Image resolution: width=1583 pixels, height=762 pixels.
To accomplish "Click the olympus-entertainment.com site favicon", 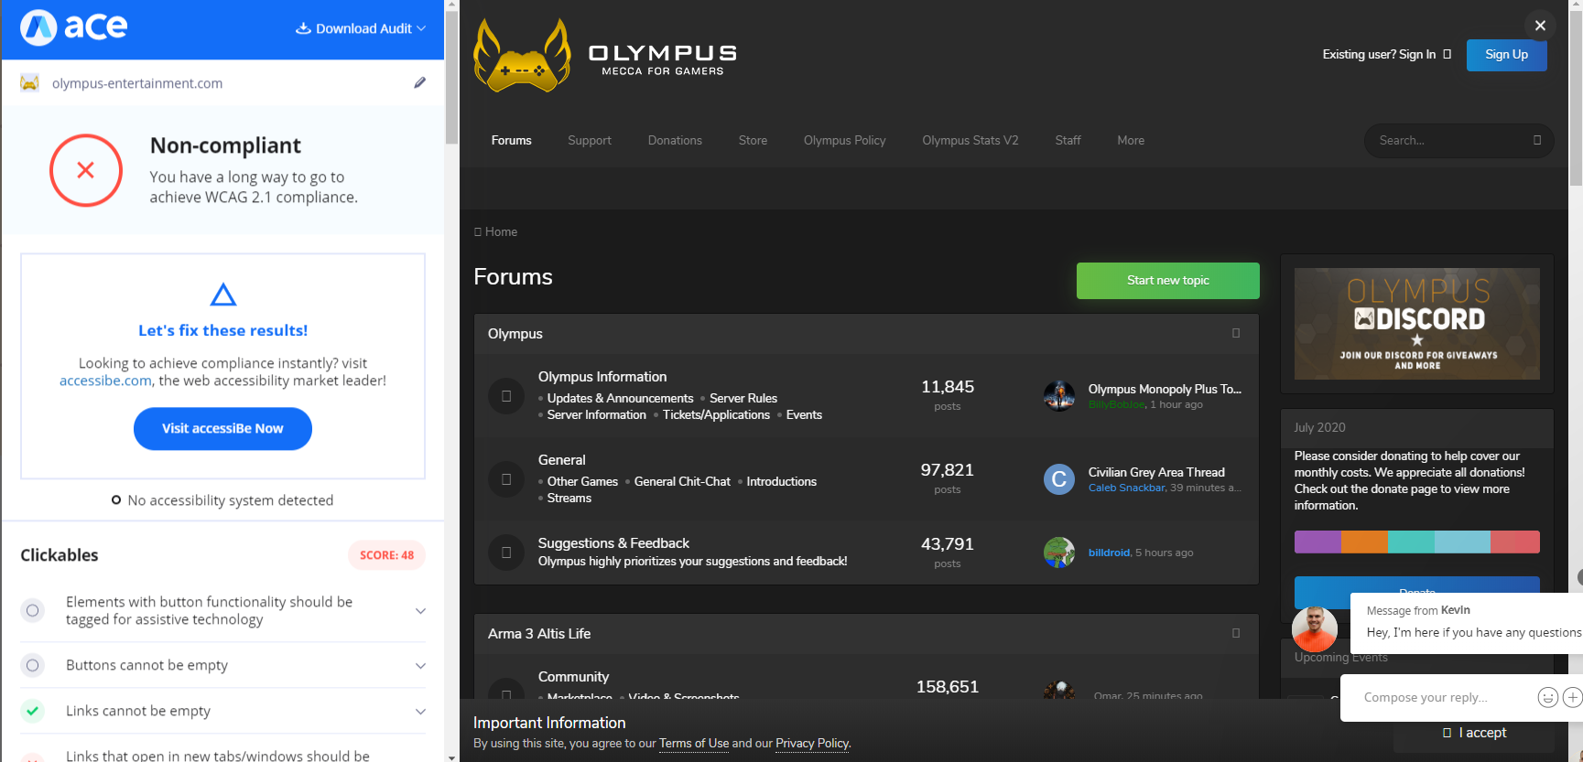I will point(30,83).
